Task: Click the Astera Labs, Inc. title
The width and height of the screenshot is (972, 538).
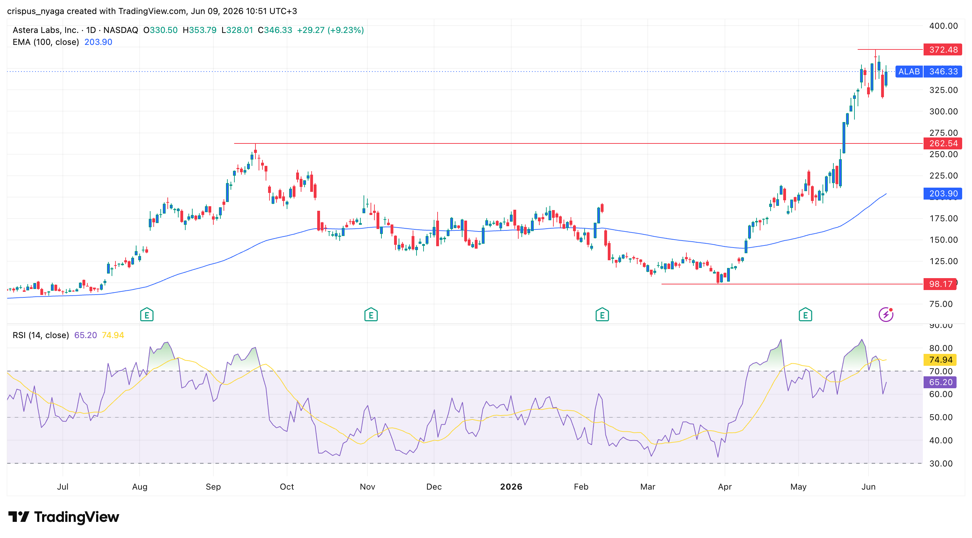Action: [x=45, y=30]
